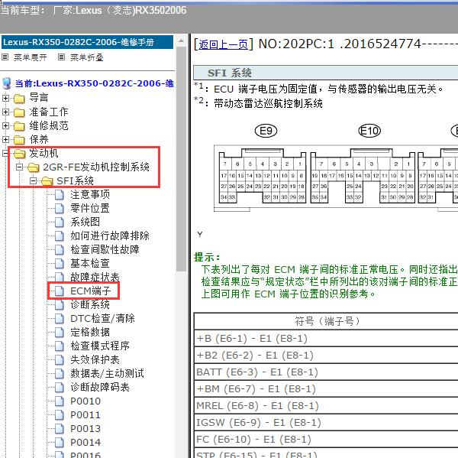Viewport: 458px width, 458px height.
Task: Open the 零件位置 document
Action: pyautogui.click(x=90, y=208)
